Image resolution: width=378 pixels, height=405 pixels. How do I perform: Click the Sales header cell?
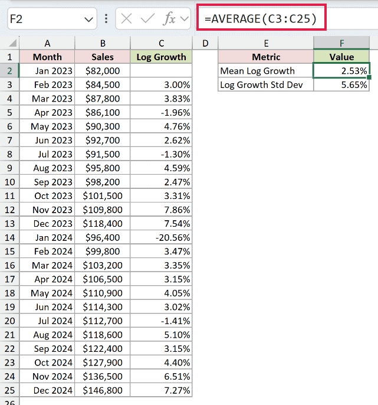103,57
